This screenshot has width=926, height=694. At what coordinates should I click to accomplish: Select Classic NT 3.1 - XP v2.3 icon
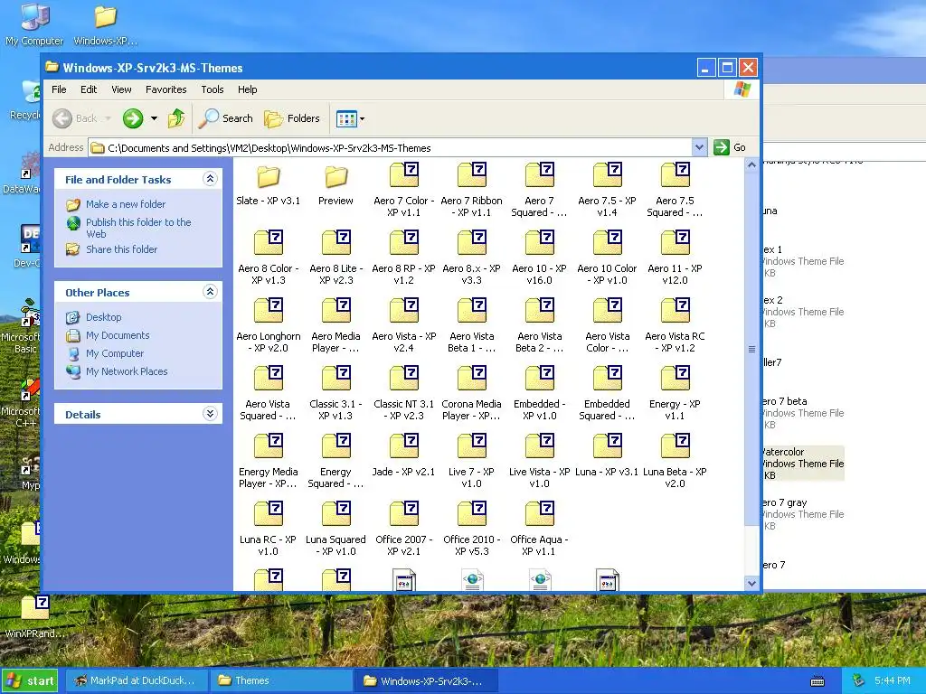[x=404, y=379]
